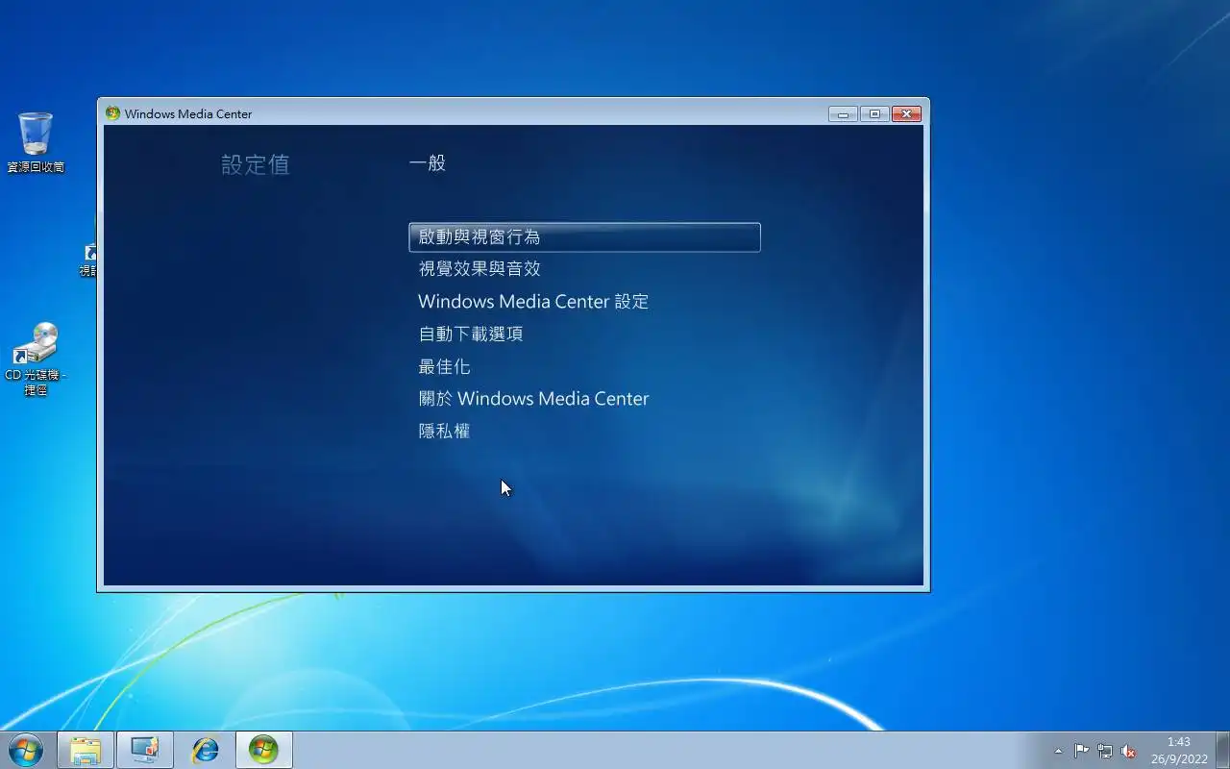The height and width of the screenshot is (769, 1230).
Task: Open 關於 Windows Media Center
Action: (533, 399)
